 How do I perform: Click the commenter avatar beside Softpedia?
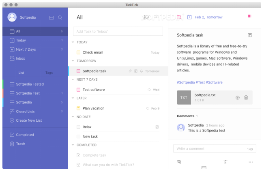coord(181,128)
